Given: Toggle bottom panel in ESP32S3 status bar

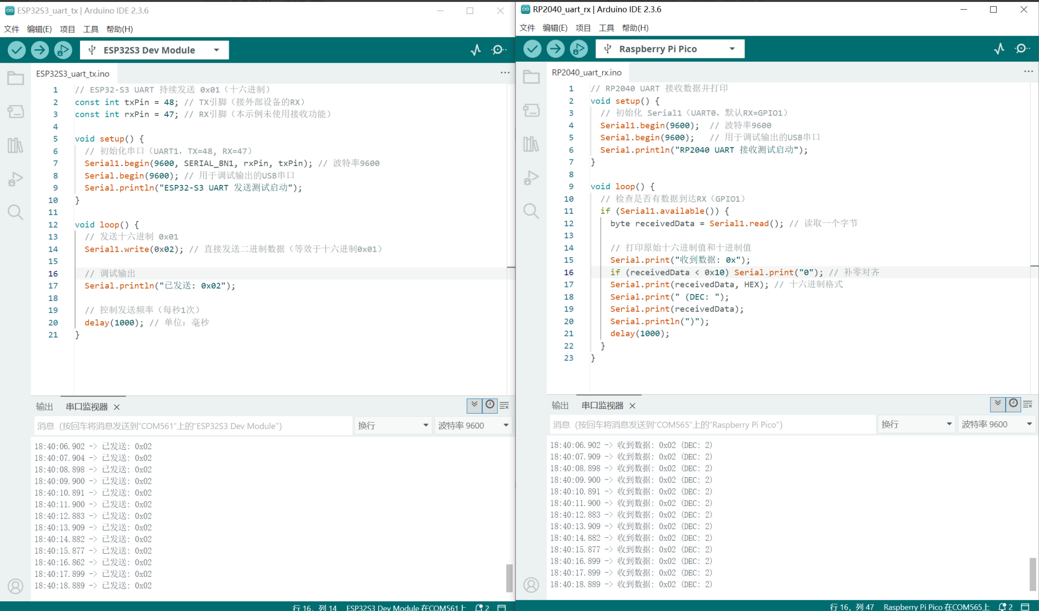Looking at the screenshot, I should (501, 607).
